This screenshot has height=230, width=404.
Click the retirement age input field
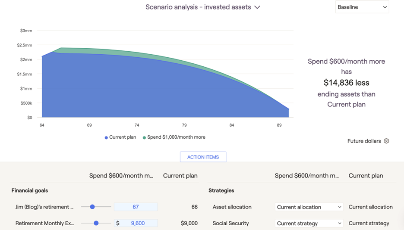[x=136, y=207]
